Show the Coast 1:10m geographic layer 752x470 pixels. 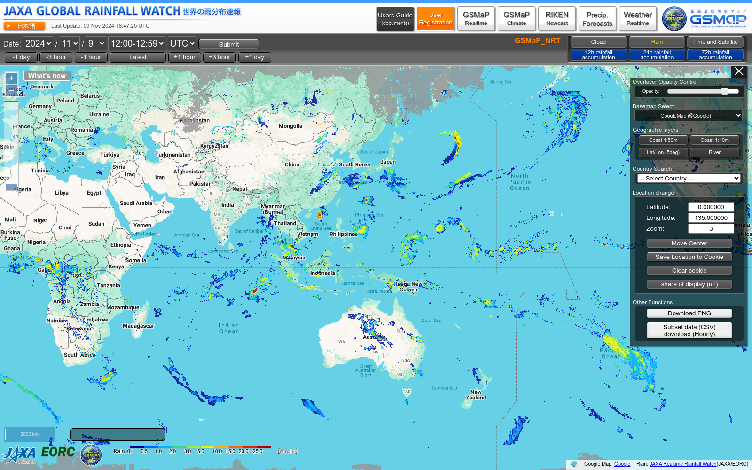pyautogui.click(x=714, y=140)
